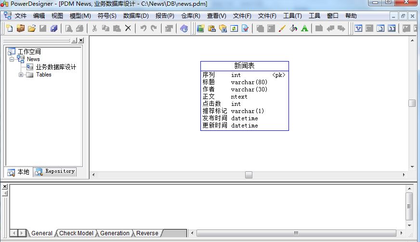
Task: Click the Find Objects binoculars icon
Action: (223, 28)
